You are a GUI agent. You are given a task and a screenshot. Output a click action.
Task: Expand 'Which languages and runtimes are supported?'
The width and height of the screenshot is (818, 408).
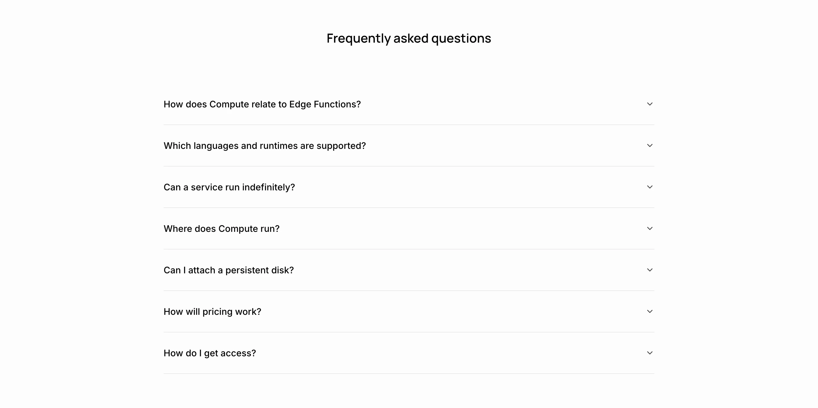(x=409, y=145)
